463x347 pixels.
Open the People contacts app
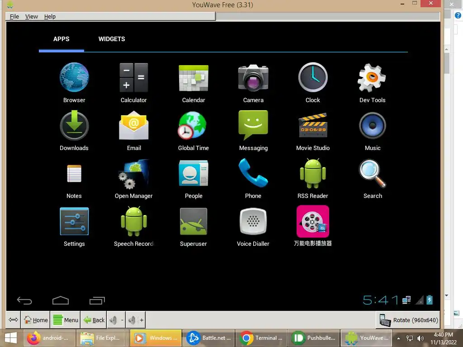click(194, 178)
